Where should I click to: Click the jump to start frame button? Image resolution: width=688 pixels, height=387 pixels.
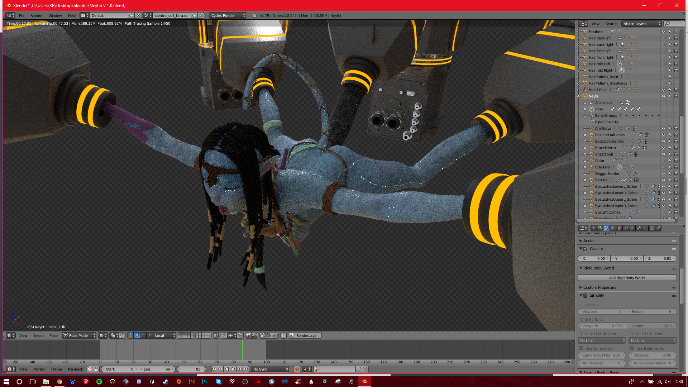click(214, 369)
